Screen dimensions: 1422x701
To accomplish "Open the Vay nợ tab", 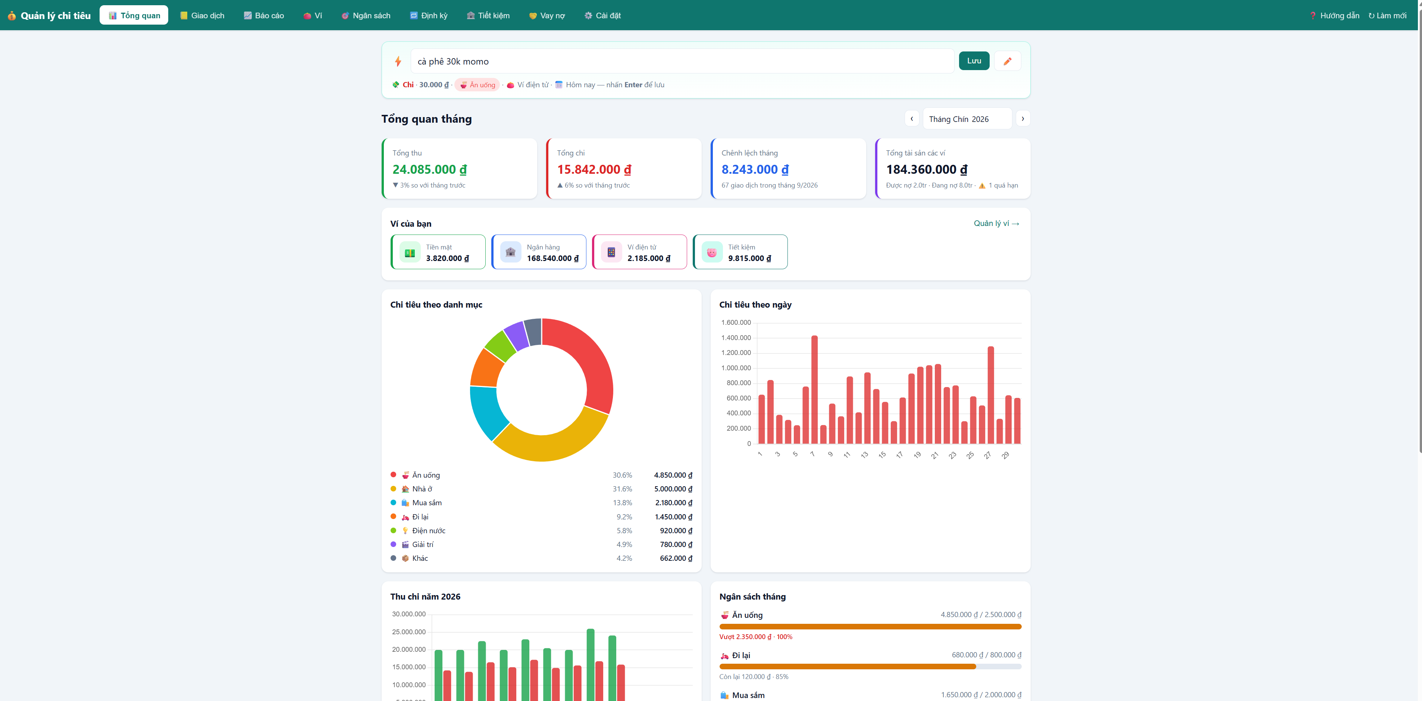I will [x=547, y=15].
